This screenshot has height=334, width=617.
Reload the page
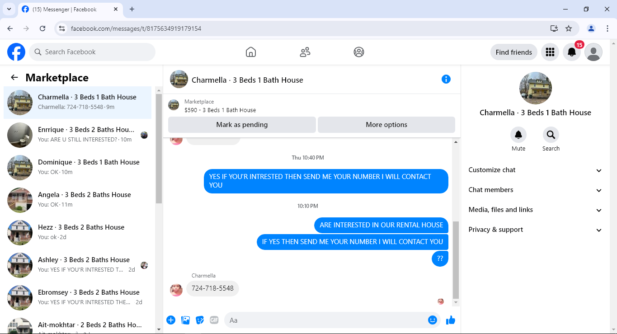(42, 28)
